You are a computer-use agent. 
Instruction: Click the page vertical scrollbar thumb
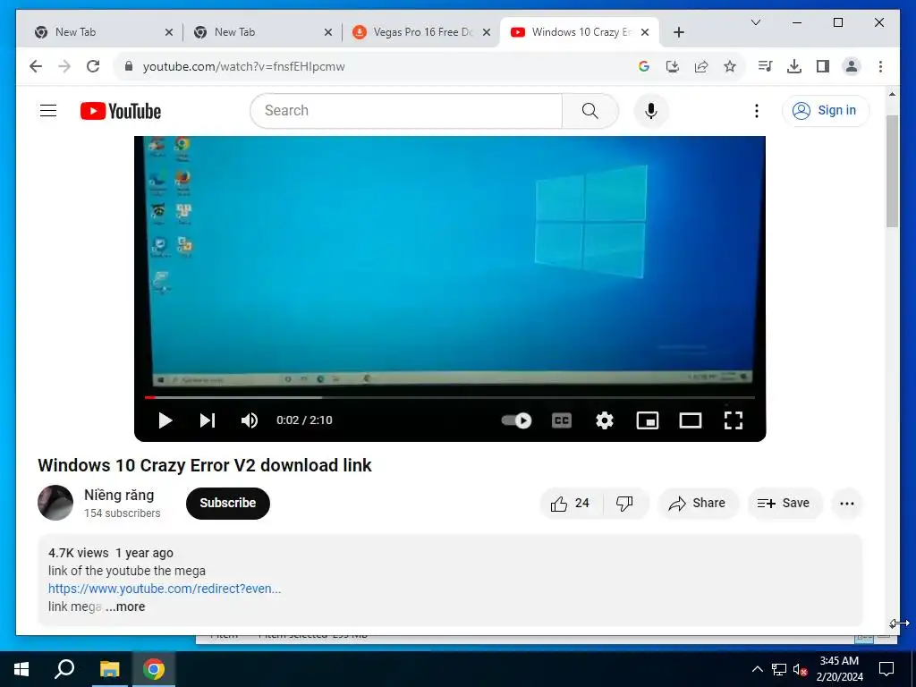892,171
